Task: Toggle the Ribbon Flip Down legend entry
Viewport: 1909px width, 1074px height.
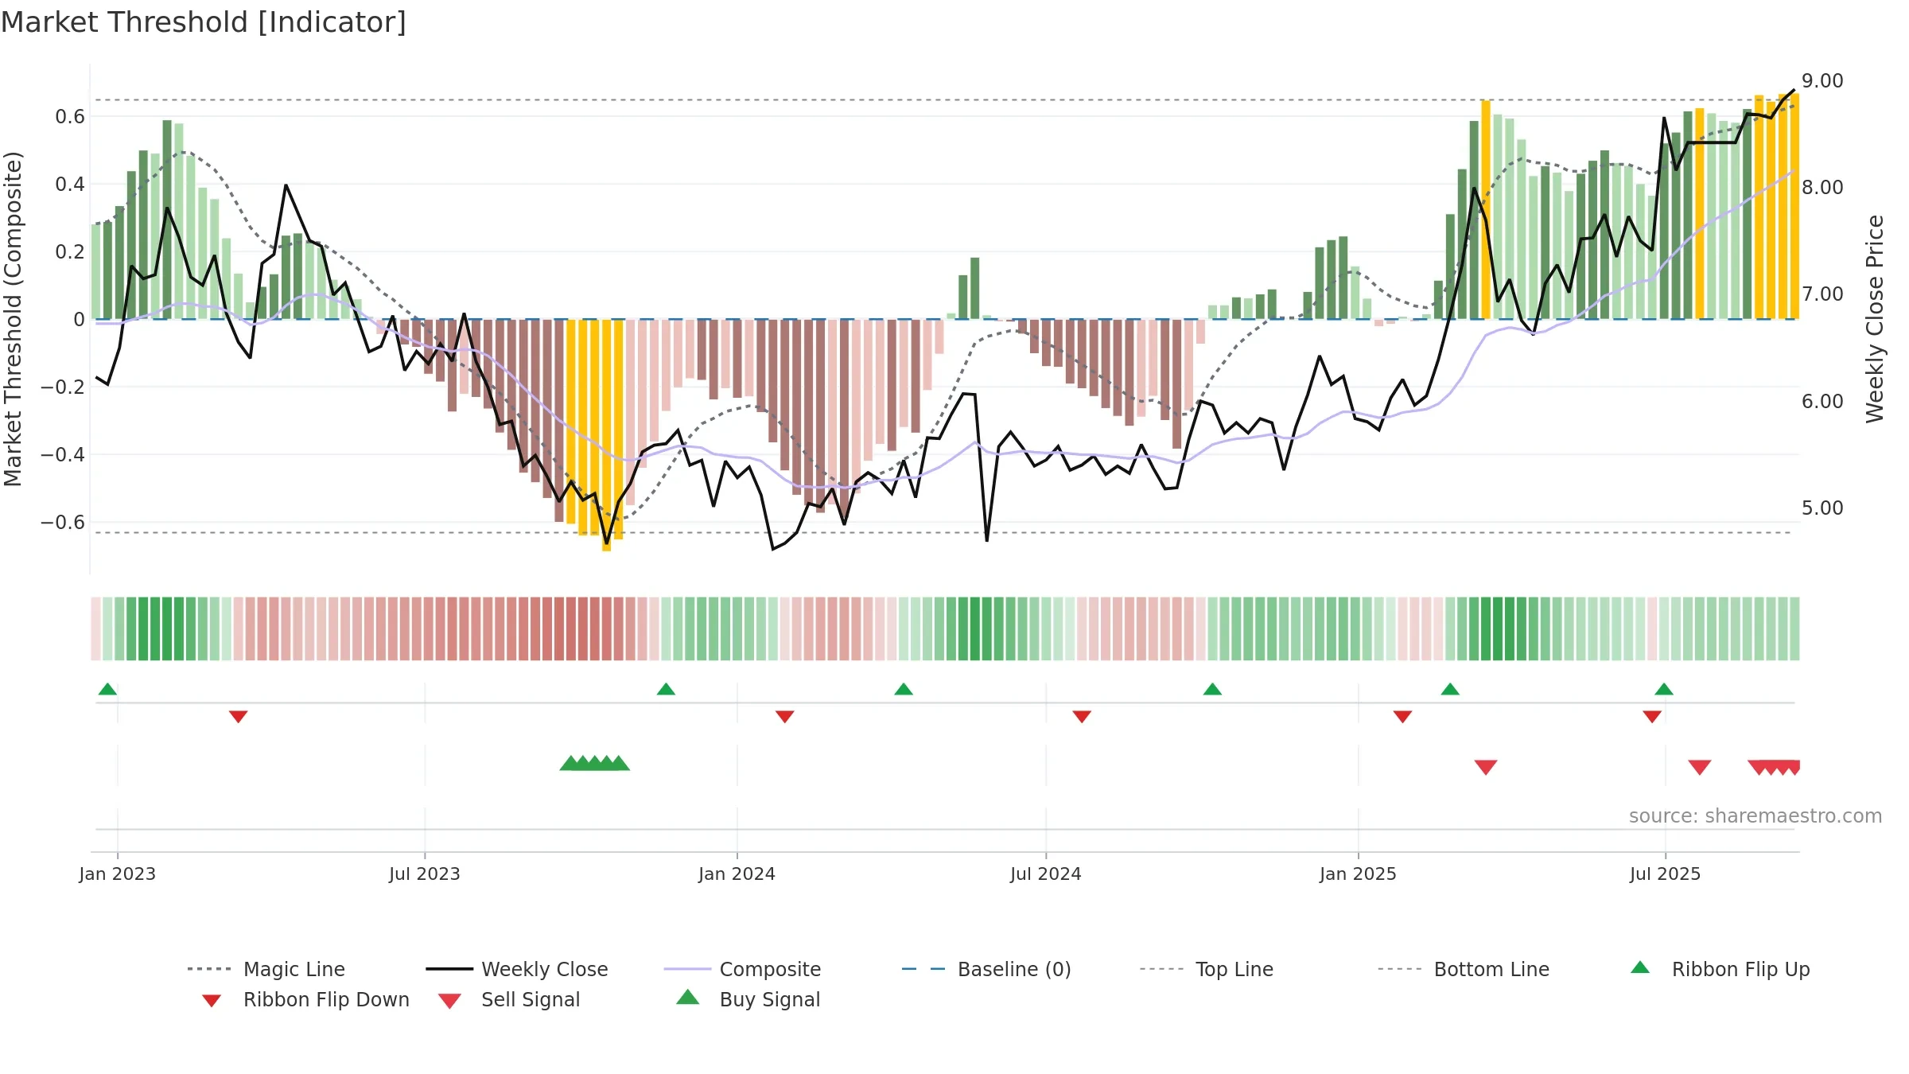Action: tap(305, 999)
